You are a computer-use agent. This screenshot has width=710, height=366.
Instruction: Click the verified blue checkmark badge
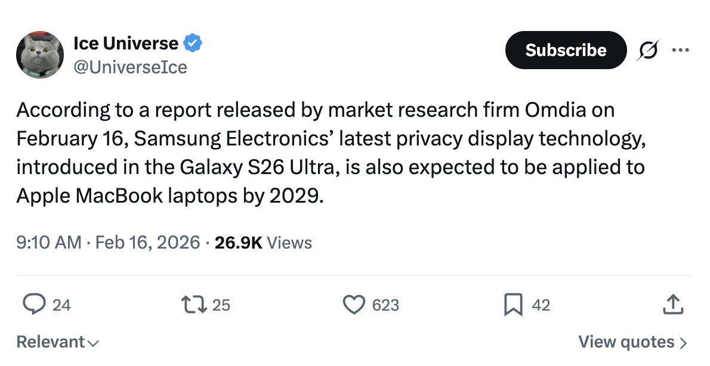click(192, 42)
